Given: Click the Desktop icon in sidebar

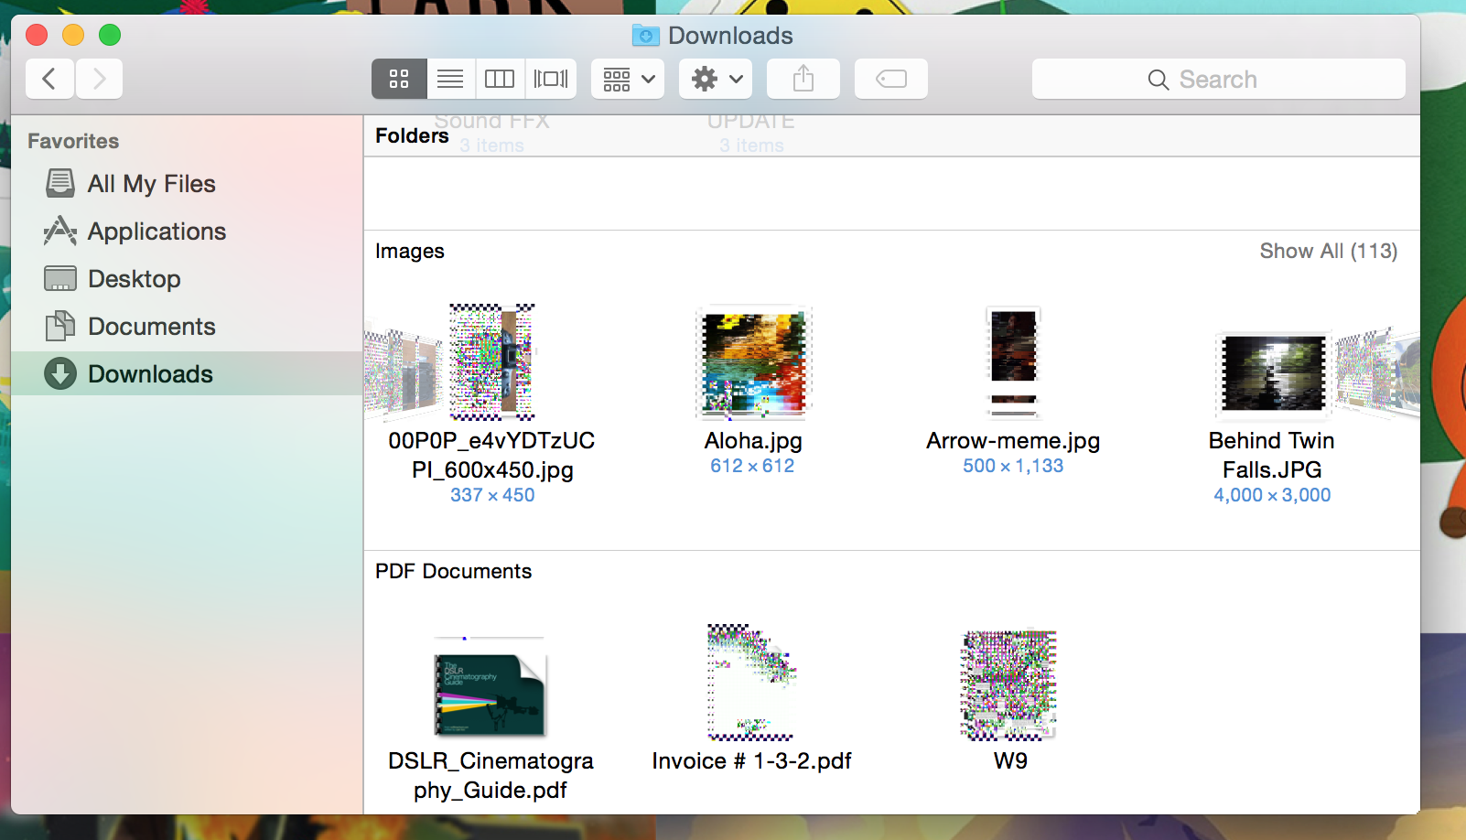Looking at the screenshot, I should pos(60,279).
